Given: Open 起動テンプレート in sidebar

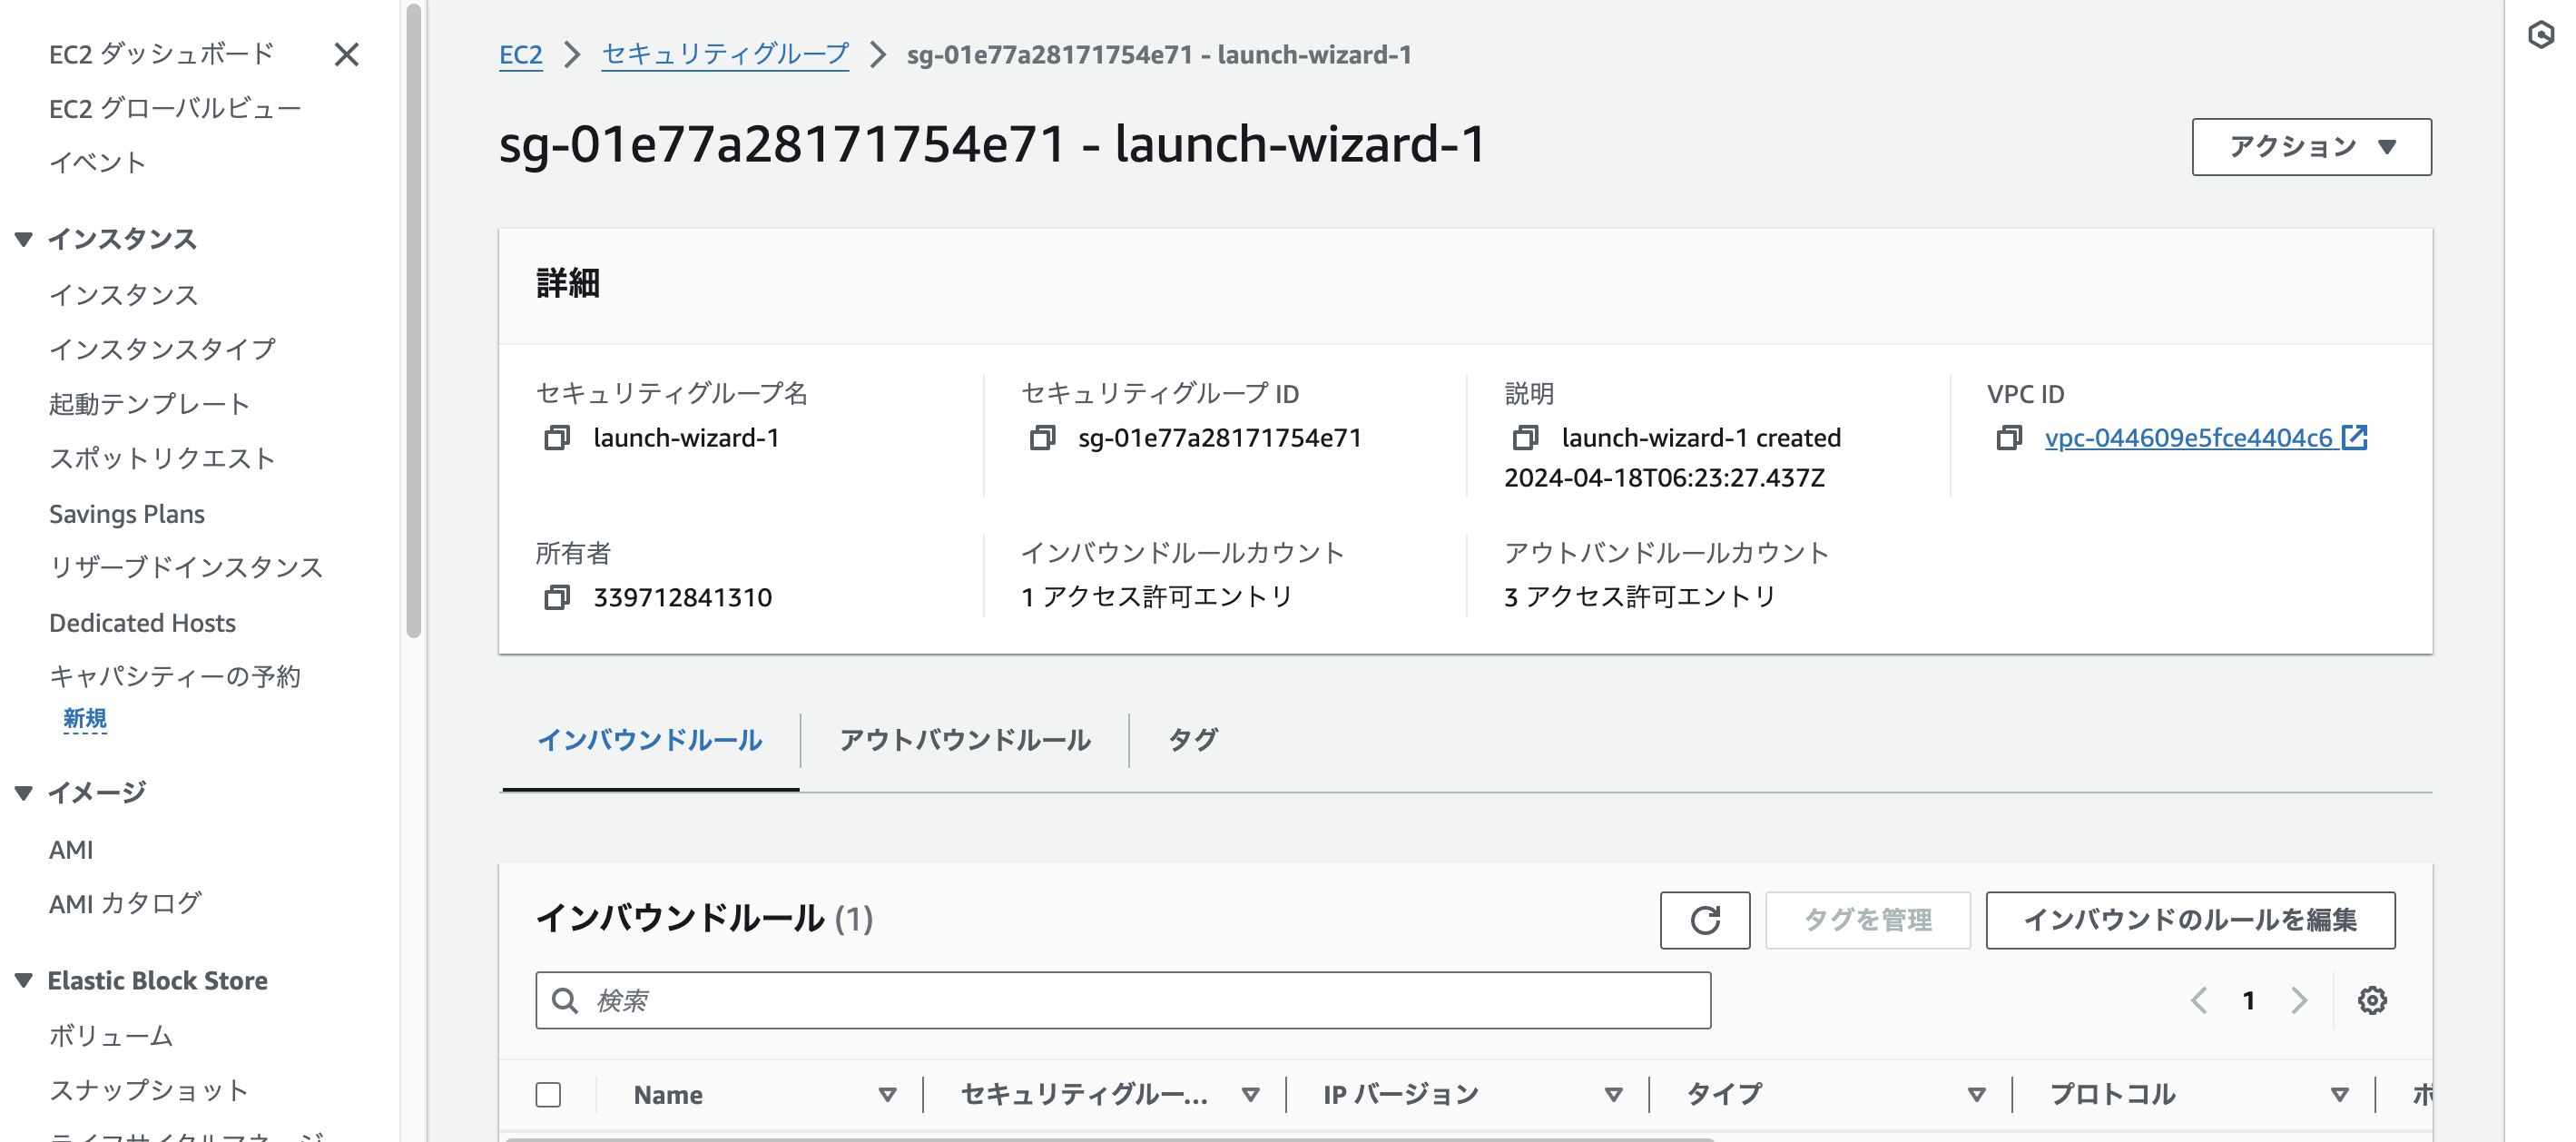Looking at the screenshot, I should 149,404.
